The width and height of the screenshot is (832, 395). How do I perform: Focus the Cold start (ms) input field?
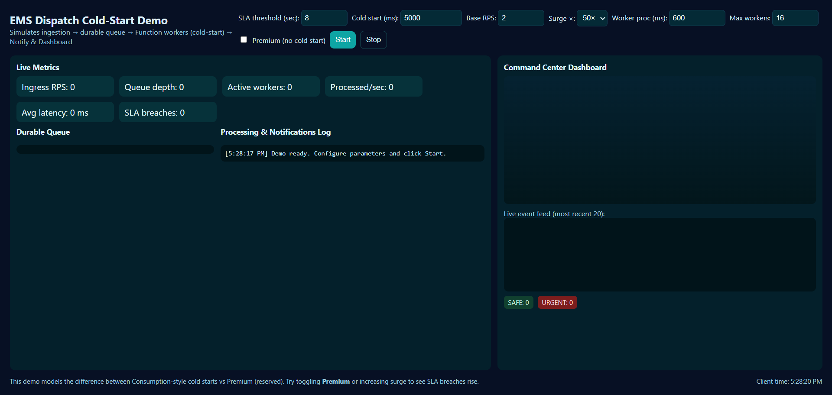pos(431,18)
